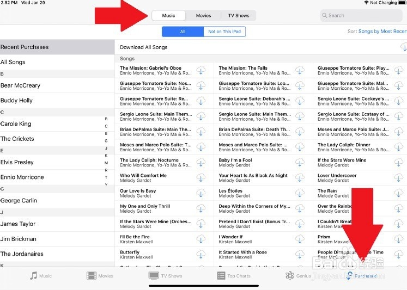Download Giuseppe Tornatore Suite: Re... cloud icon

pyautogui.click(x=201, y=101)
